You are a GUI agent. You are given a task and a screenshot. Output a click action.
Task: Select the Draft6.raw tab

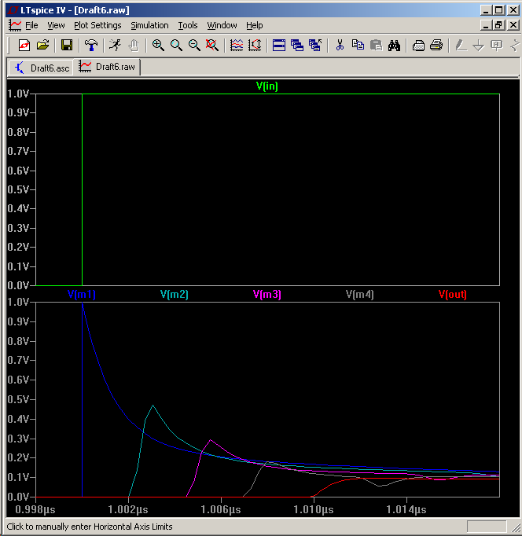[107, 67]
